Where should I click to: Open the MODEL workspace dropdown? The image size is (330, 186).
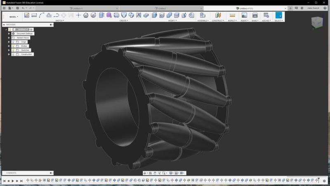point(14,17)
